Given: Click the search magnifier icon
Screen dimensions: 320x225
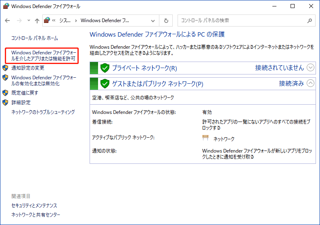Looking at the screenshot, I should pyautogui.click(x=310, y=21).
